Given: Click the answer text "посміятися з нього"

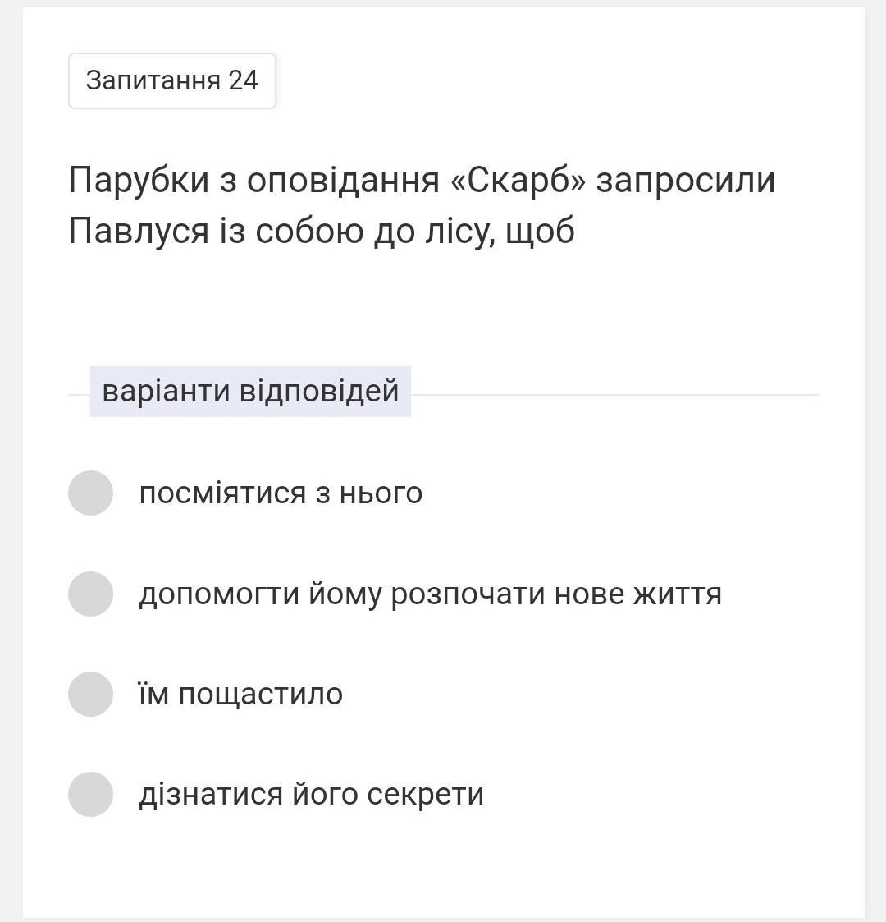Looking at the screenshot, I should pos(281,493).
